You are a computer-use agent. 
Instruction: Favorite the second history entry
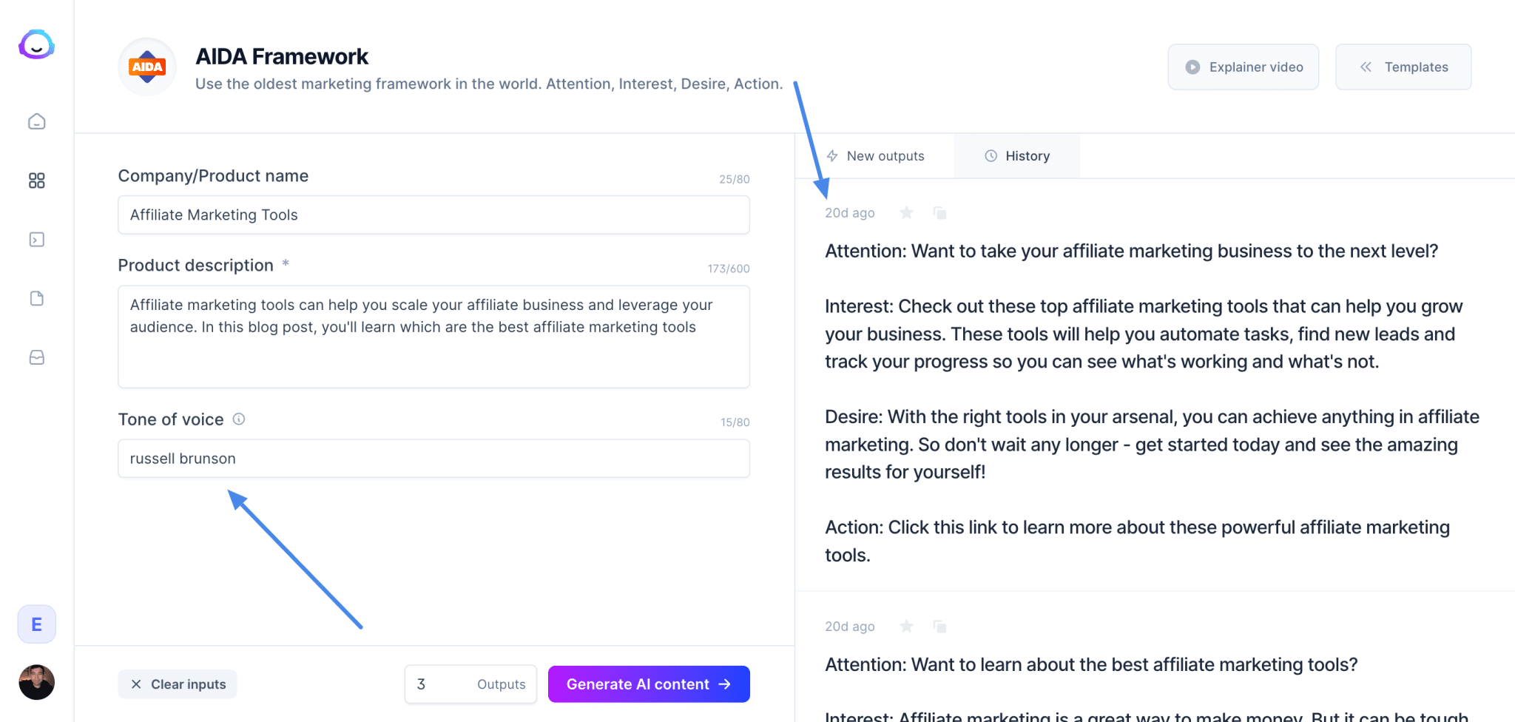click(906, 626)
